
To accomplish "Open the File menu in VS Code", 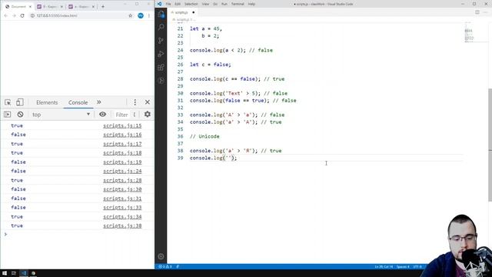I will click(x=168, y=4).
